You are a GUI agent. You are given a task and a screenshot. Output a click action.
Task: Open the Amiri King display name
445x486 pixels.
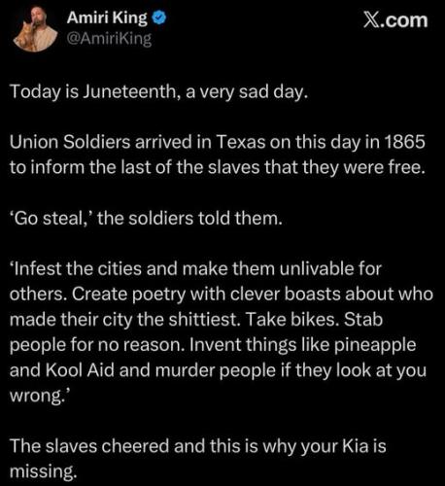pos(107,18)
